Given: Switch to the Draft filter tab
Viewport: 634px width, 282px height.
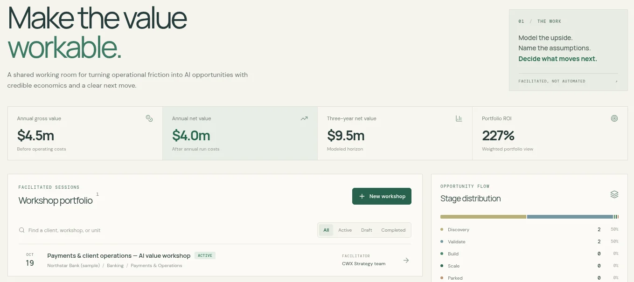Looking at the screenshot, I should click(367, 230).
